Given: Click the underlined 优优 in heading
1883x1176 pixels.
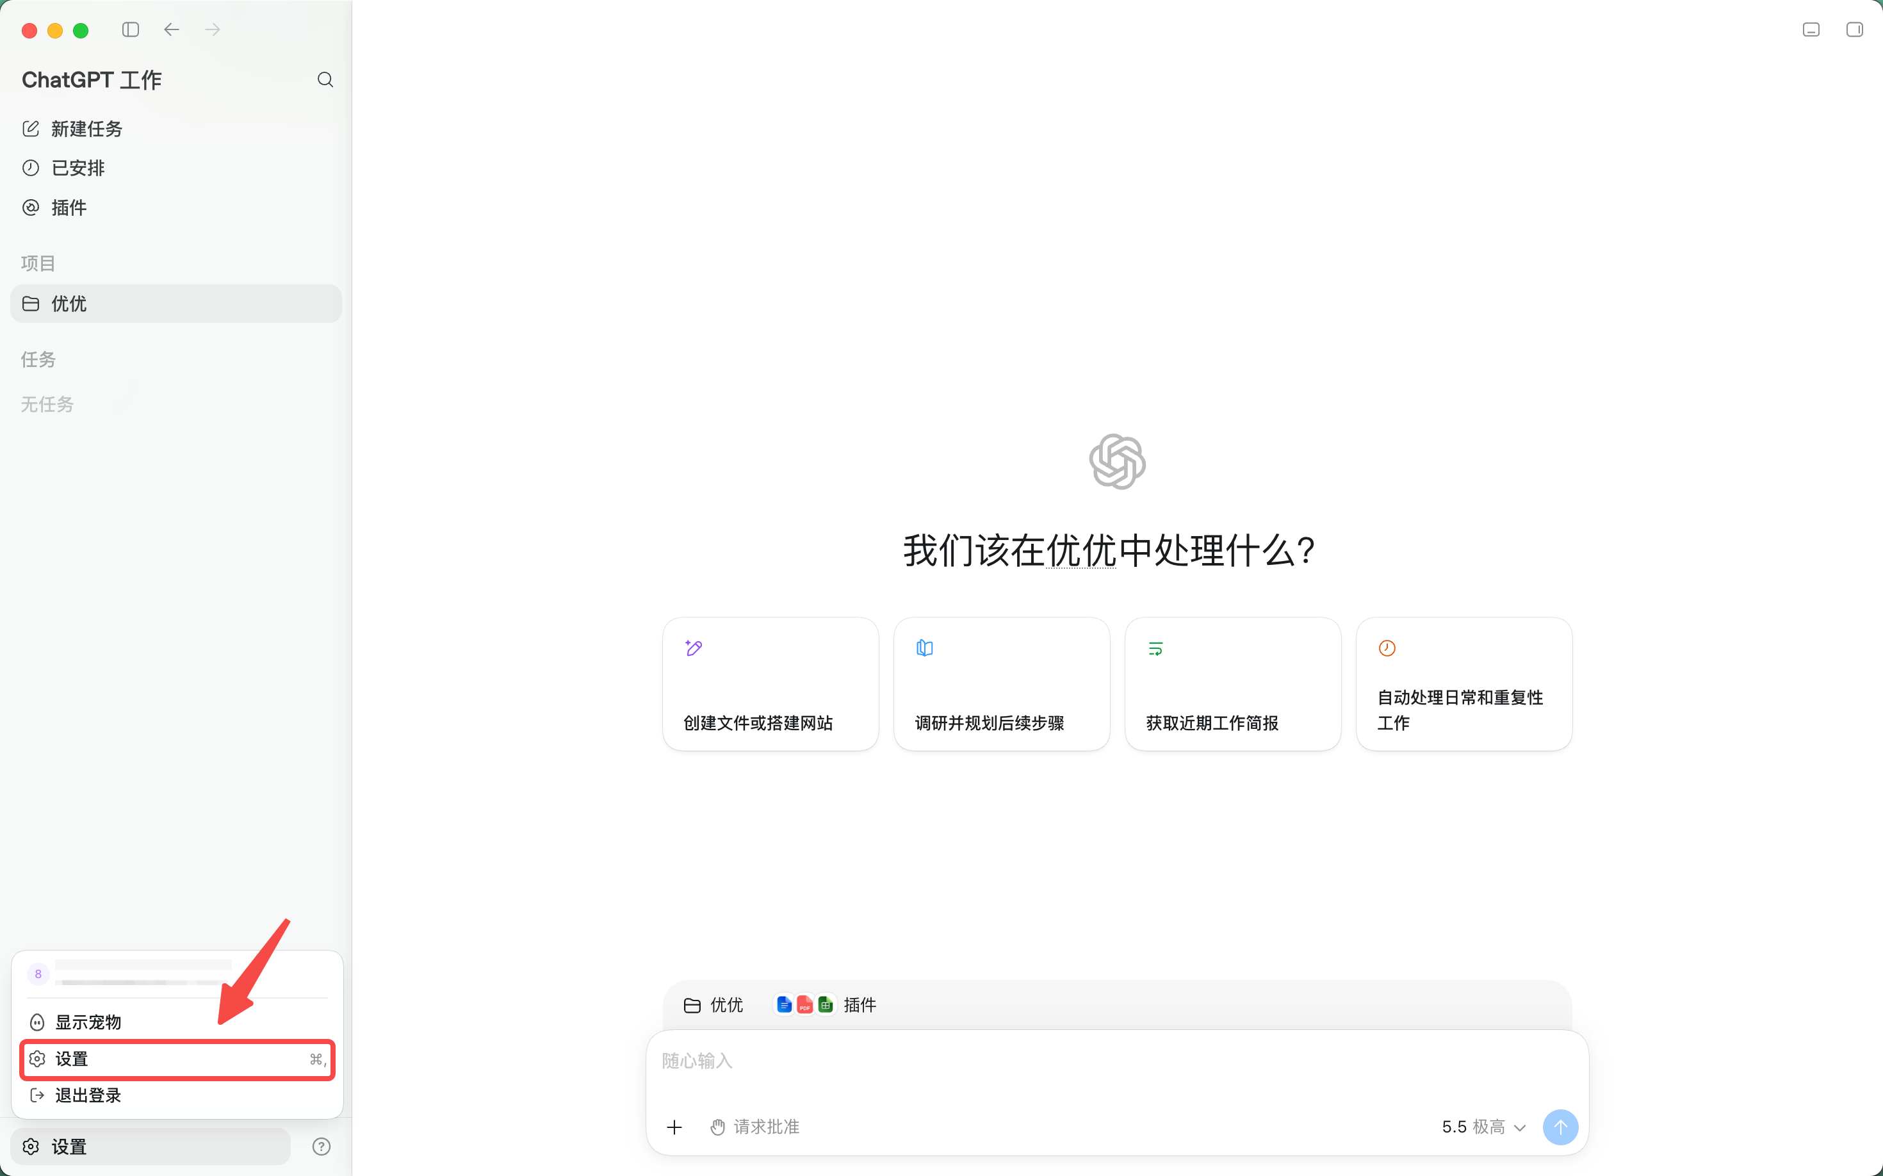Looking at the screenshot, I should (1082, 551).
